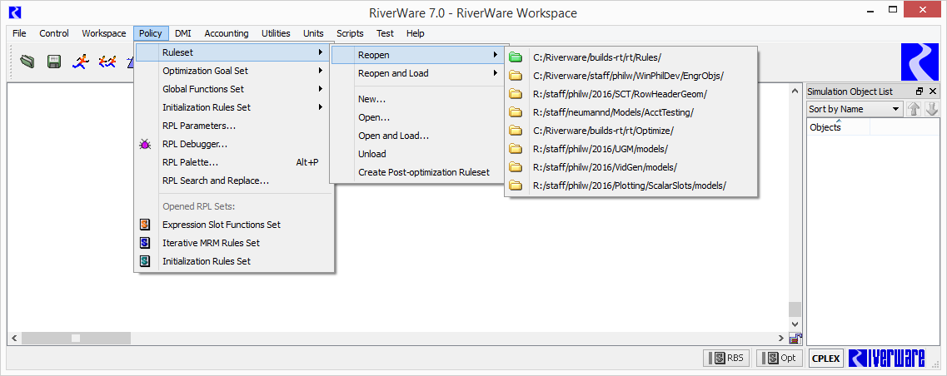Click folder icon beside 2016/VidGen/models path
Viewport: 947px width, 376px height.
tap(516, 167)
